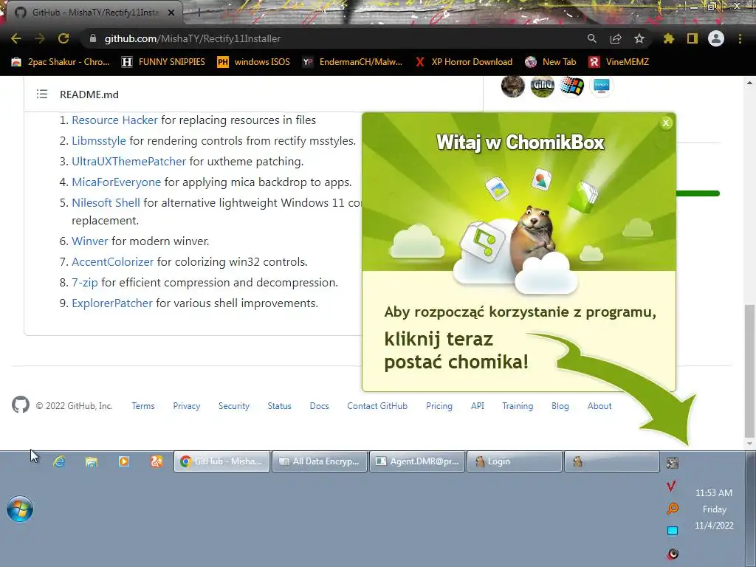Screen dimensions: 756x567
Task: Open new Chrome tab
Action: coord(199,13)
